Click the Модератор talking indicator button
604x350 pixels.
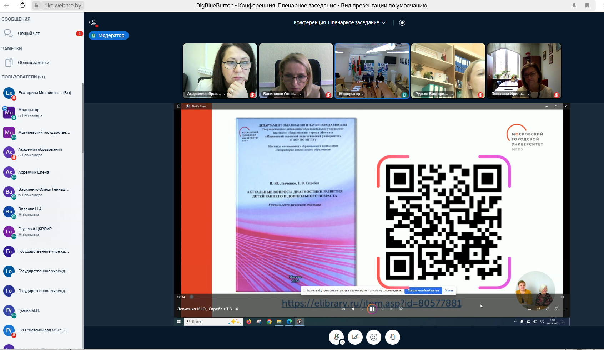[x=109, y=36]
